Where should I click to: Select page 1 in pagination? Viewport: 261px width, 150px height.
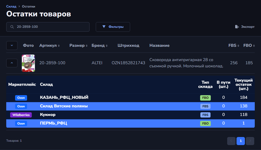click(240, 141)
